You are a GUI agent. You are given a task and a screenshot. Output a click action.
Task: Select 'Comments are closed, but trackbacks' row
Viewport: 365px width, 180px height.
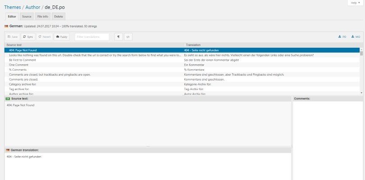tap(182, 75)
